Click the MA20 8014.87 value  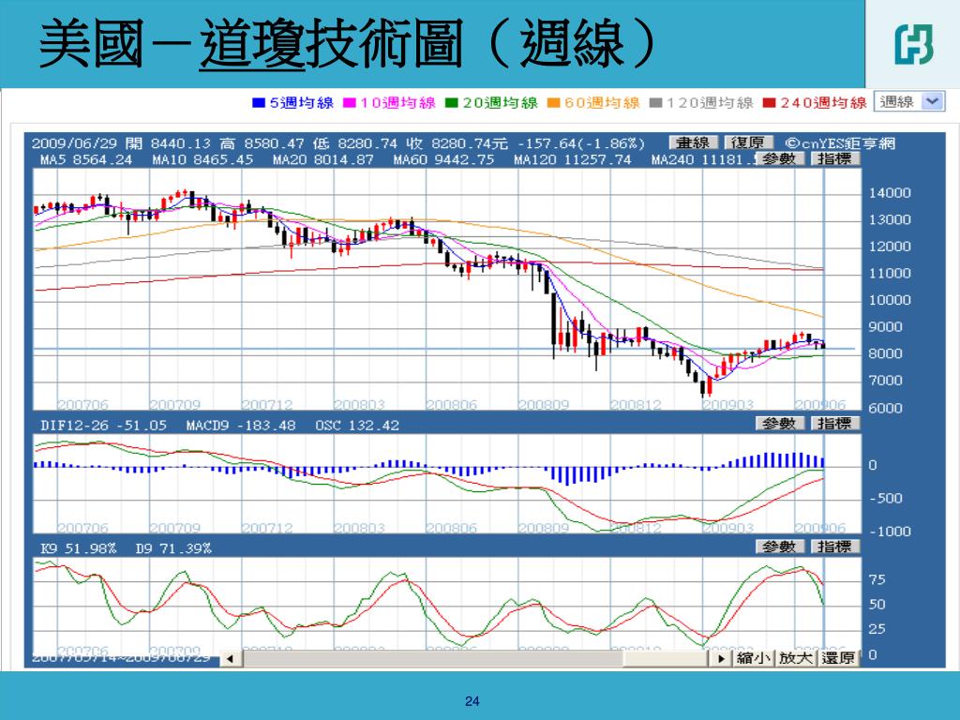323,159
